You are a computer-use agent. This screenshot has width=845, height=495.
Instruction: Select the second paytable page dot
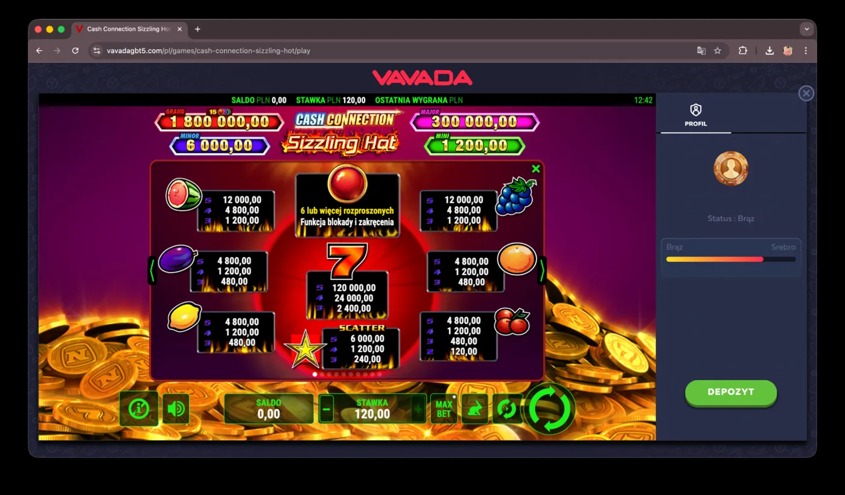(322, 374)
